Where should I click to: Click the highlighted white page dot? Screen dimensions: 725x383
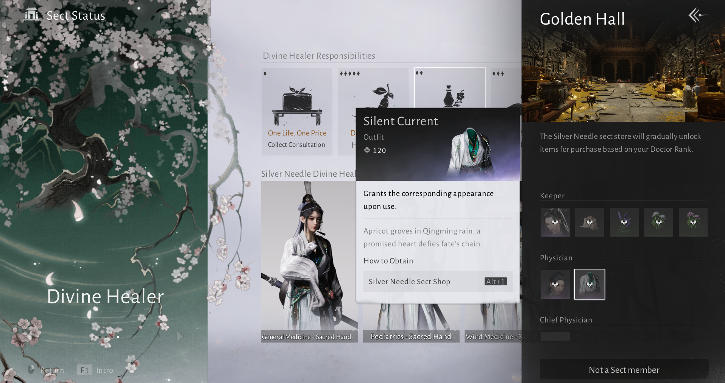click(x=118, y=336)
